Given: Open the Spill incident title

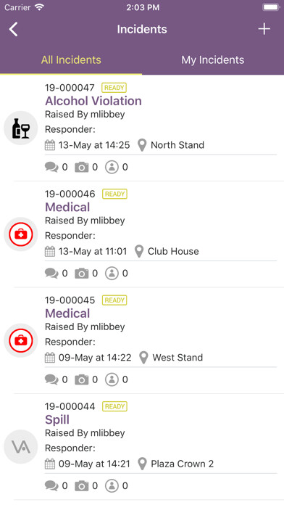Looking at the screenshot, I should pos(57,419).
